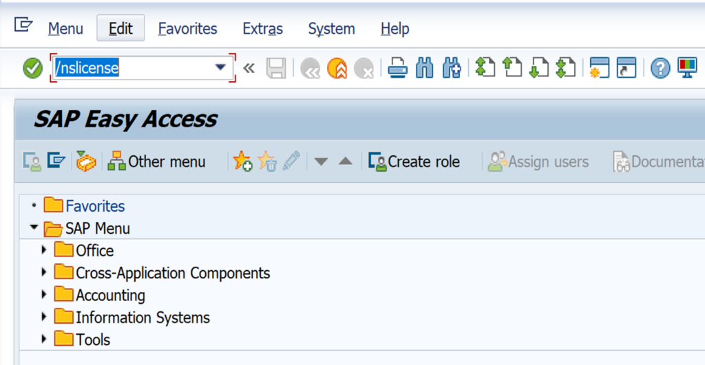This screenshot has height=365, width=705.
Task: Click the green checkmark Enter icon
Action: tap(33, 68)
